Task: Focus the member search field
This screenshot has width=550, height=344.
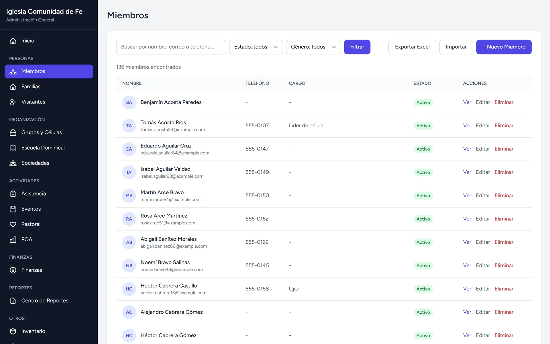Action: pos(171,47)
